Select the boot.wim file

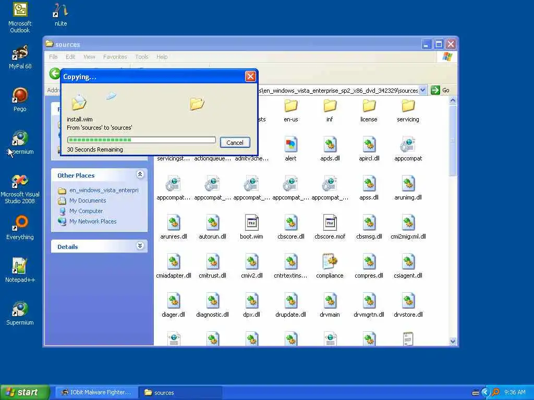coord(251,227)
